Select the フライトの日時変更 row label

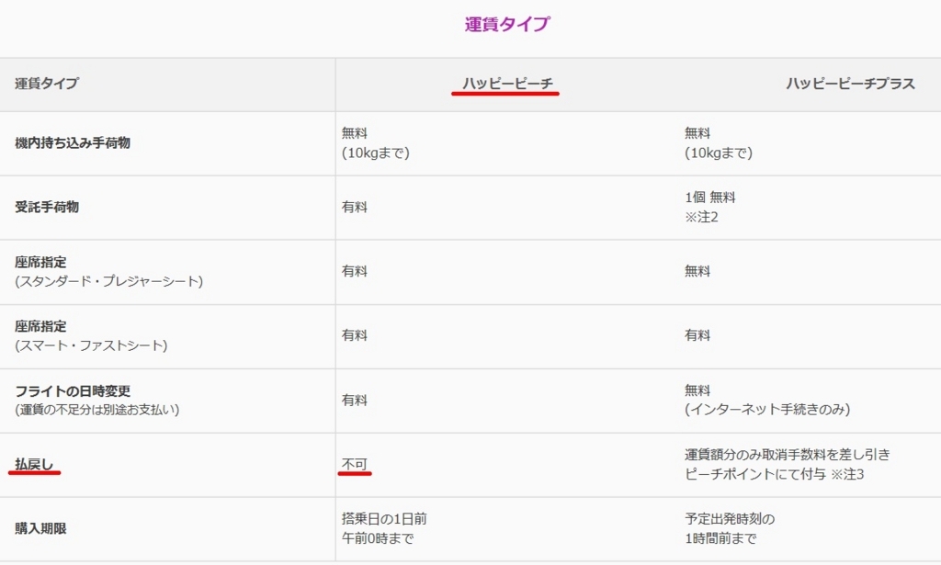[97, 400]
